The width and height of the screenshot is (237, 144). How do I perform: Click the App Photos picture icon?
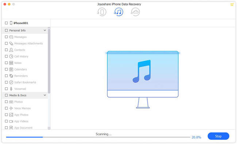11,115
